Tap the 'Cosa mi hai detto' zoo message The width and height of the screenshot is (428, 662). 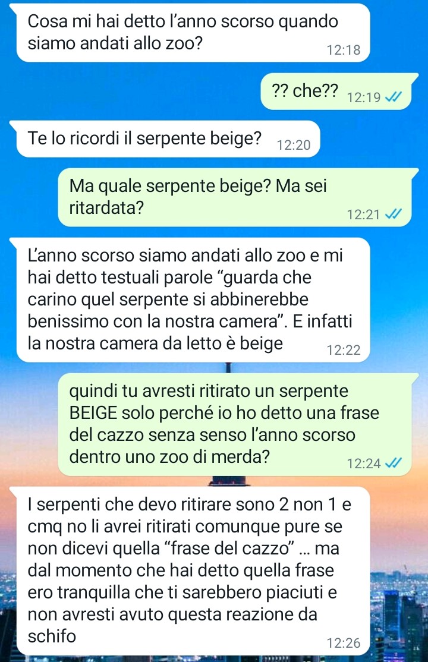[193, 33]
